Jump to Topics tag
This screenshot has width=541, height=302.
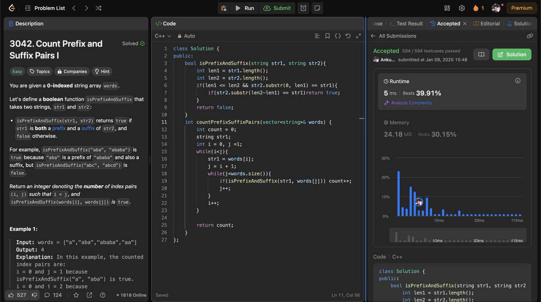click(x=39, y=71)
